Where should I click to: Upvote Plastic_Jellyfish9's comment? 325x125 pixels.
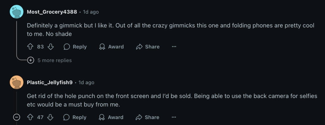(30, 117)
